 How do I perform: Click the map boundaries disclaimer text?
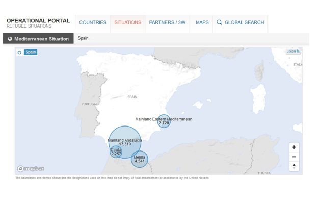(112, 178)
